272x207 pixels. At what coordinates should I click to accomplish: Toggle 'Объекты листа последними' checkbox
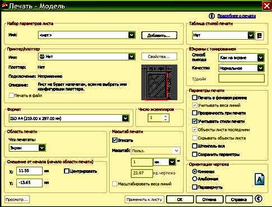click(x=195, y=129)
